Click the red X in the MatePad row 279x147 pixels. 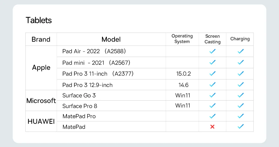tap(212, 127)
